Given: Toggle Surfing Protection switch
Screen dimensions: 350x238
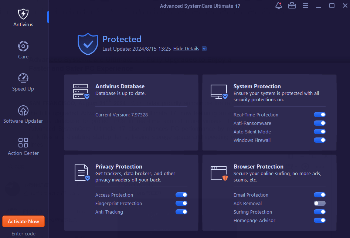Looking at the screenshot, I should pyautogui.click(x=320, y=212).
